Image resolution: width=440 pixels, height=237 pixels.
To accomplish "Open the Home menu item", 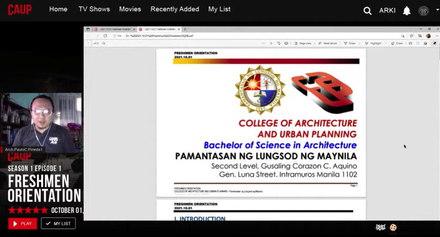I will 58,9.
